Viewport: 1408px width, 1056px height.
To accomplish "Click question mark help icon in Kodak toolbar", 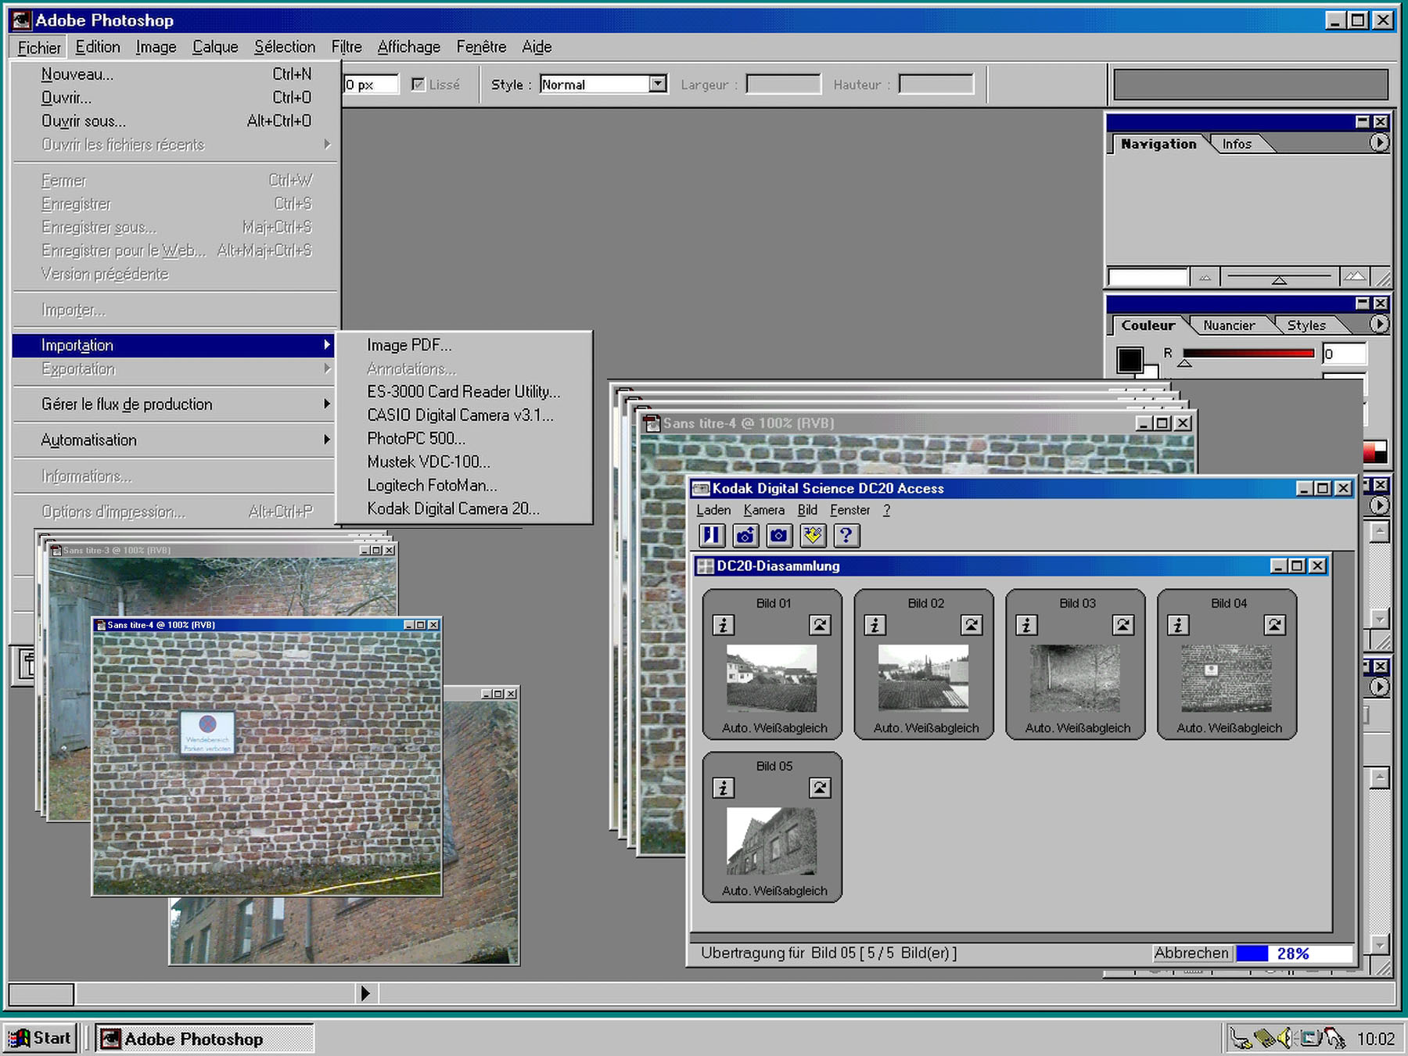I will click(x=846, y=536).
